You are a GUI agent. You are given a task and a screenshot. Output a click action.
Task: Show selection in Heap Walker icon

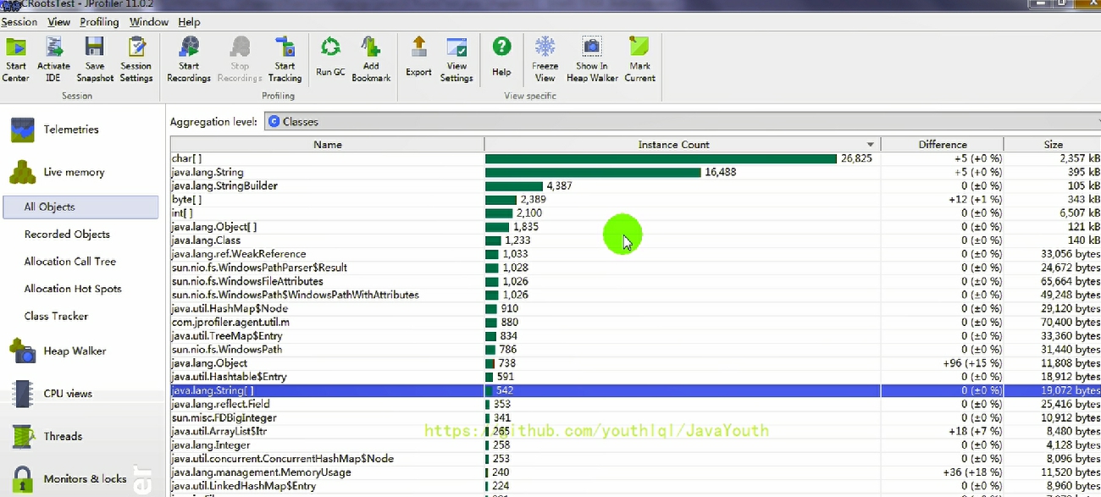pyautogui.click(x=592, y=59)
